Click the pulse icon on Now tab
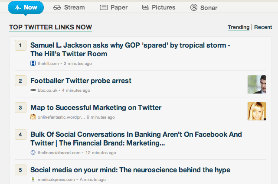 pos(18,7)
